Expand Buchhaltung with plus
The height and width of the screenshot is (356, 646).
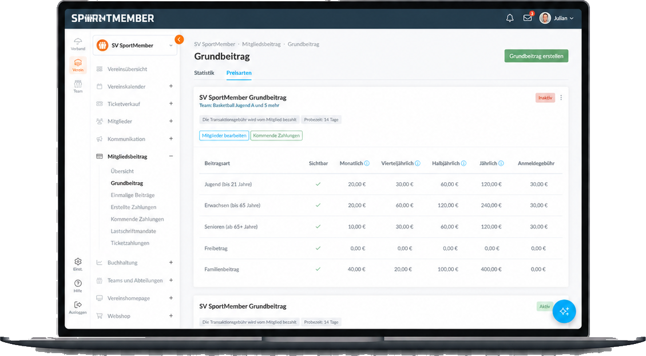tap(171, 263)
